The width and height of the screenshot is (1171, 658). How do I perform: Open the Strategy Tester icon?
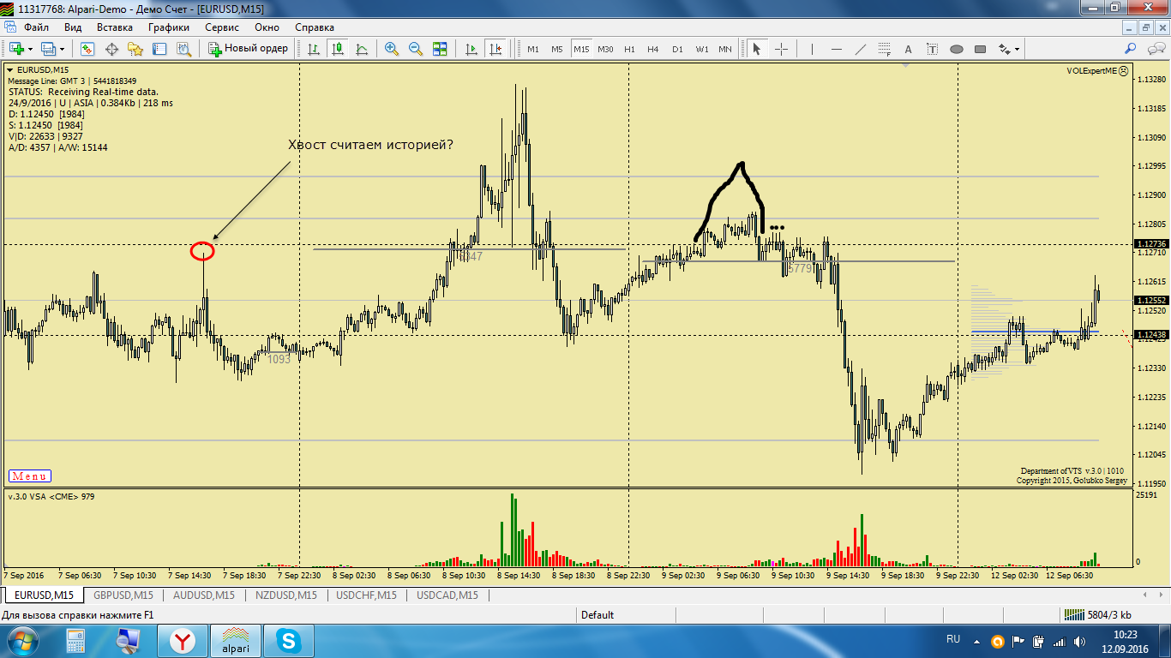[183, 49]
